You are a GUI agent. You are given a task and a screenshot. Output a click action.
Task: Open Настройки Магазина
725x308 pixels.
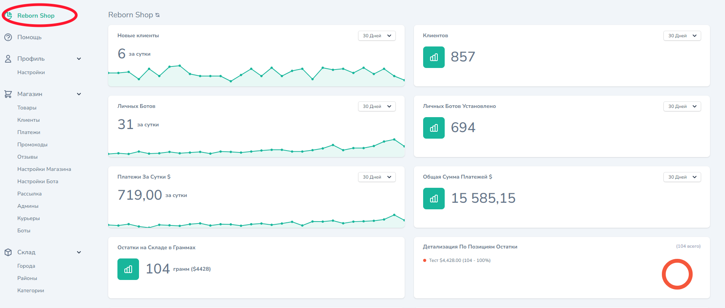point(44,169)
